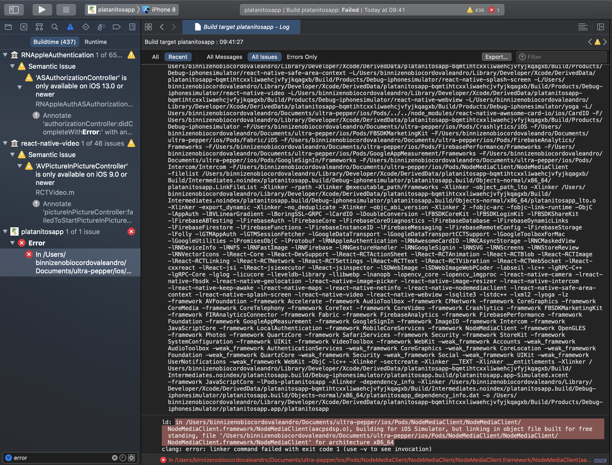
Task: Toggle the Recent log filter
Action: pyautogui.click(x=178, y=57)
